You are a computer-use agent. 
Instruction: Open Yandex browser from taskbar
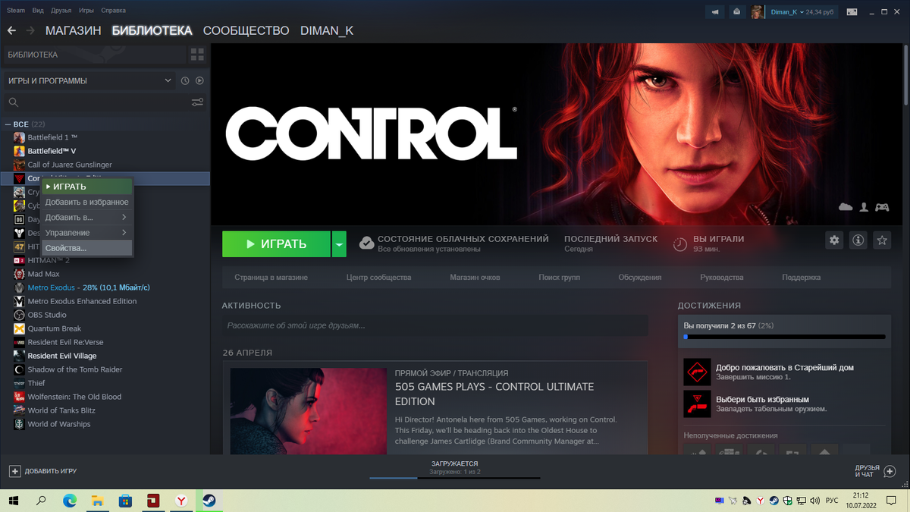pos(181,501)
